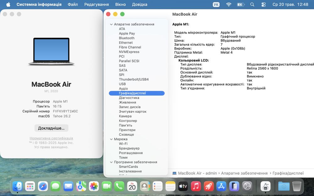314x196 pixels.
Task: Open the Downloads folder in Dock
Action: pyautogui.click(x=284, y=186)
